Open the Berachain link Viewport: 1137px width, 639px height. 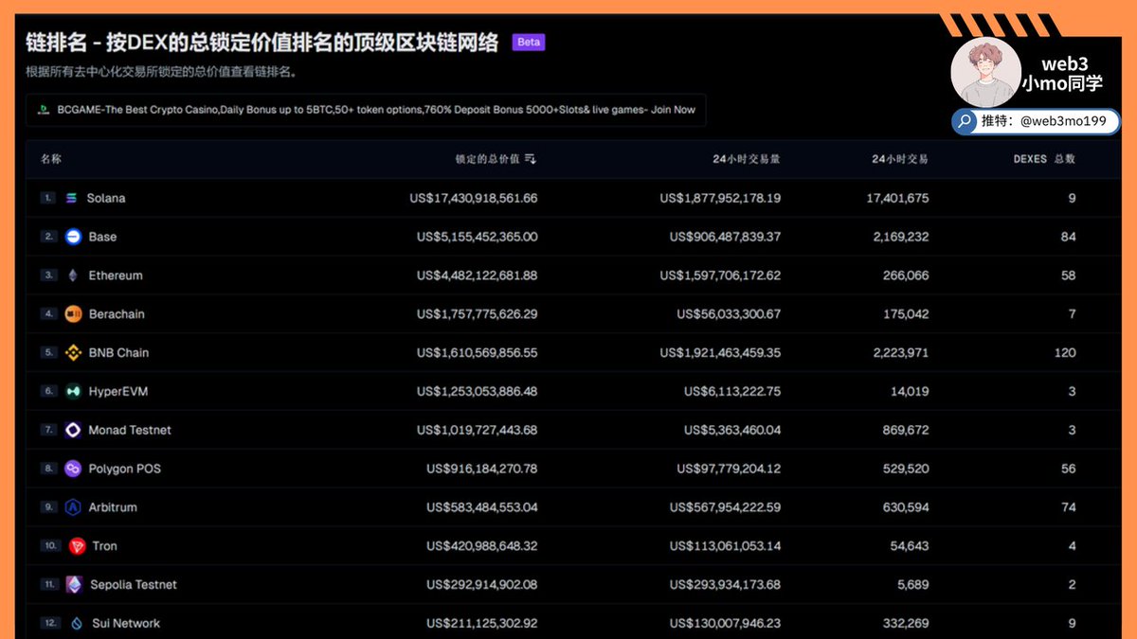click(x=117, y=314)
